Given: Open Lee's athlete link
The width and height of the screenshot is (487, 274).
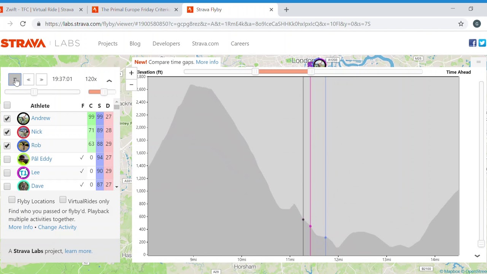Looking at the screenshot, I should point(35,172).
